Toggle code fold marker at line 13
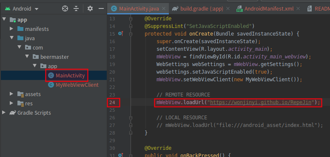 131,19
